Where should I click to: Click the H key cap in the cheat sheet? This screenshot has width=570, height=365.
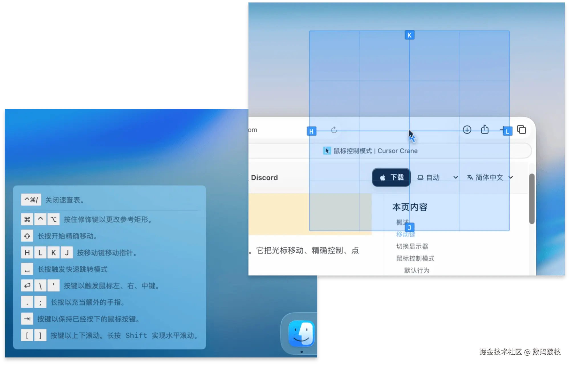[27, 253]
